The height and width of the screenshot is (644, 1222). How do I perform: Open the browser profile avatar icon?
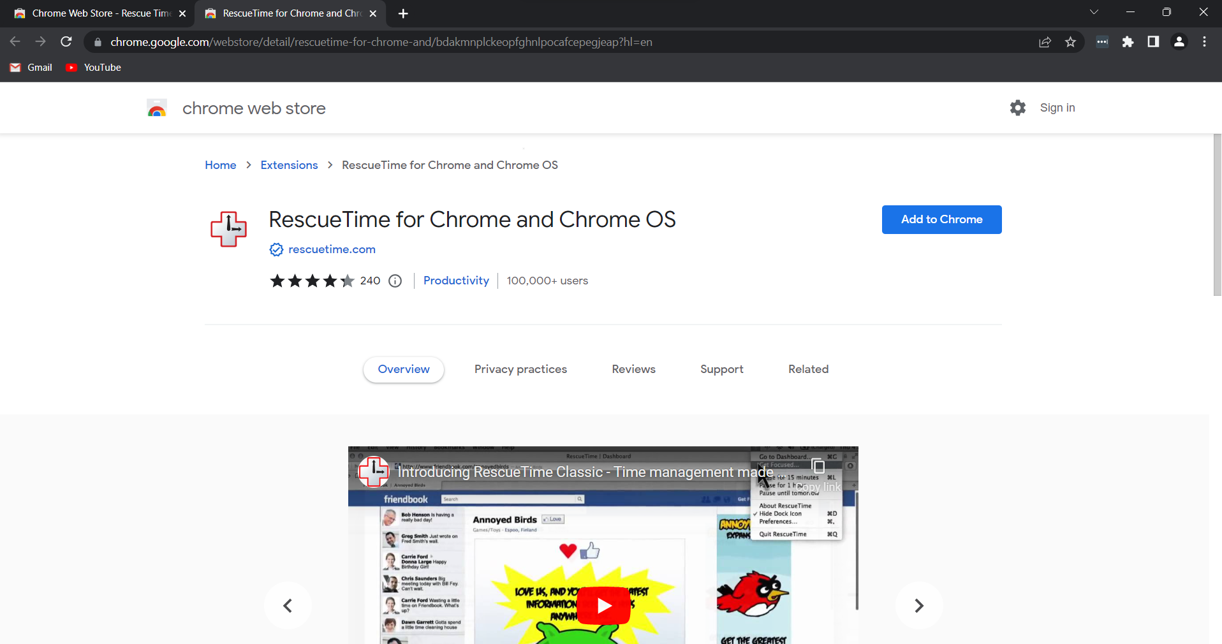click(1179, 41)
